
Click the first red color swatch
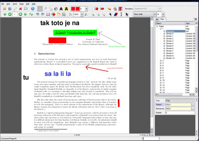pos(74,9)
